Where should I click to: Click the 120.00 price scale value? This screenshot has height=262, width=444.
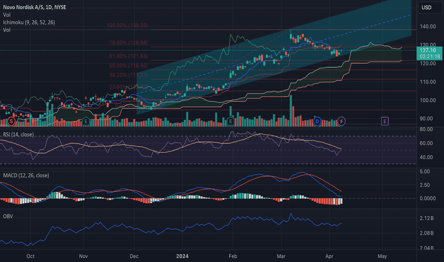tap(428, 63)
